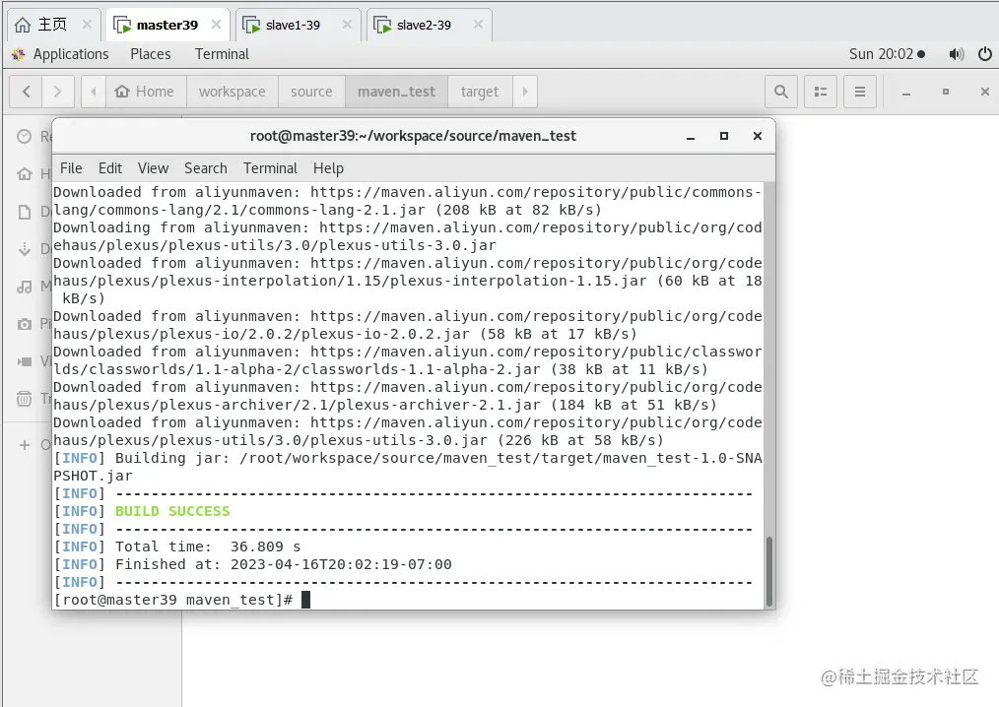Image resolution: width=999 pixels, height=707 pixels.
Task: Open the file manager hamburger menu
Action: click(860, 92)
